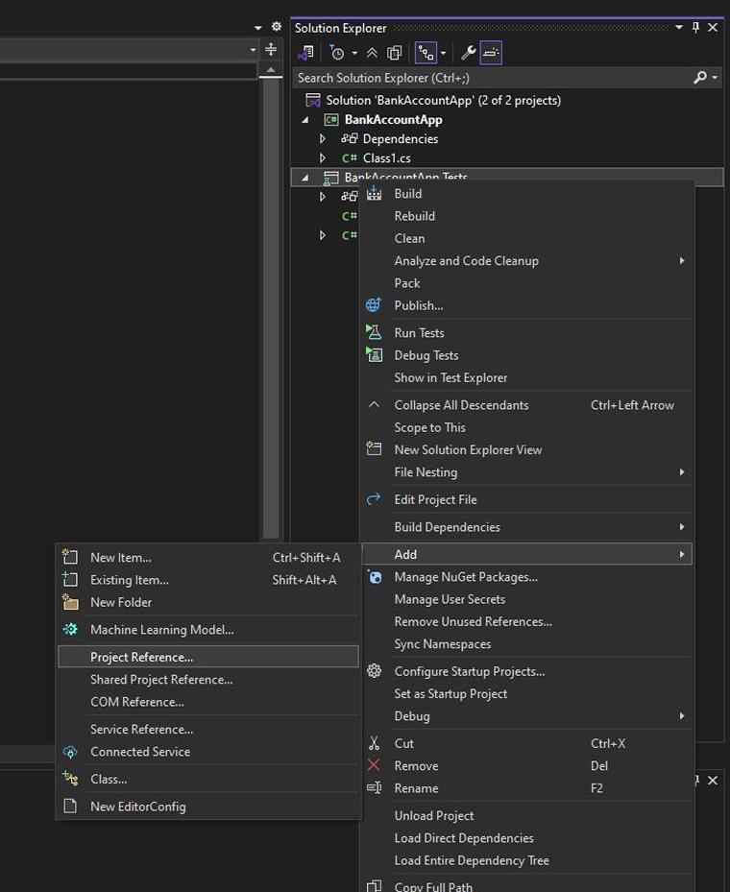Viewport: 730px width, 892px height.
Task: Expand the Dependencies node under BankAccountApp
Action: 323,139
